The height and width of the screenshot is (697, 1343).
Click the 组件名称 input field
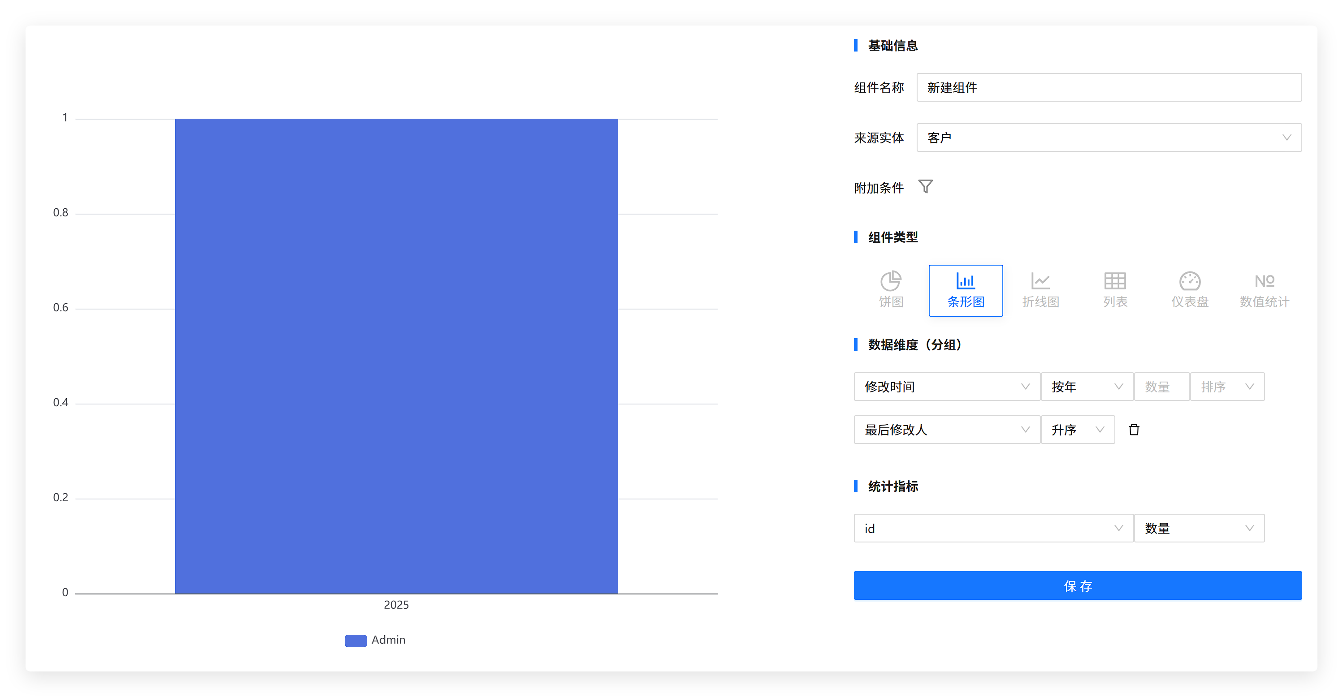tap(1109, 87)
